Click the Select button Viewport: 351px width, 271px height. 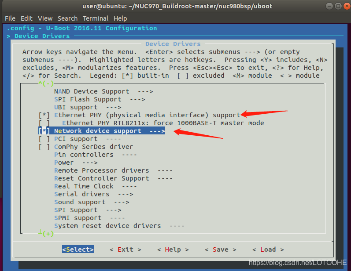click(x=78, y=249)
